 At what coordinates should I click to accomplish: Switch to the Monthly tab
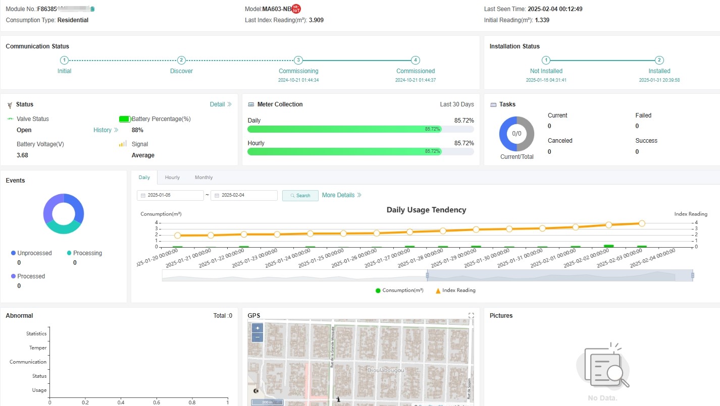(x=203, y=178)
